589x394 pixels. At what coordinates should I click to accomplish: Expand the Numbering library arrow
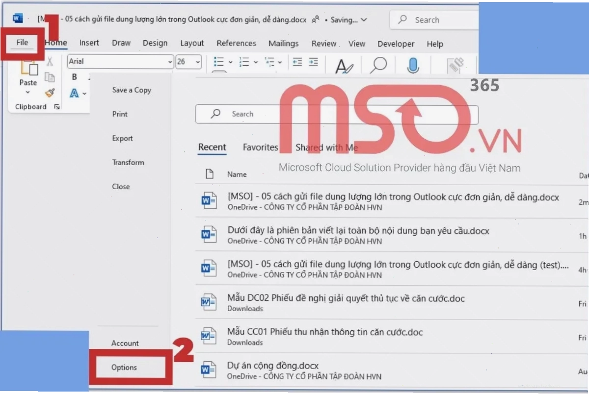(x=256, y=62)
